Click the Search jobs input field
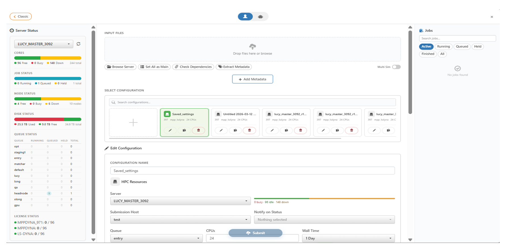The width and height of the screenshot is (521, 250). [x=457, y=38]
